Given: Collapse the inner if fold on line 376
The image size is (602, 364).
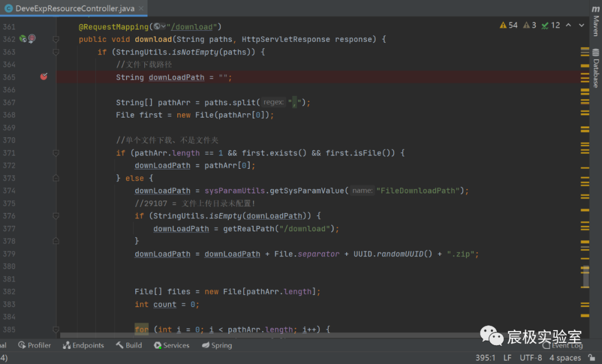Looking at the screenshot, I should 56,216.
